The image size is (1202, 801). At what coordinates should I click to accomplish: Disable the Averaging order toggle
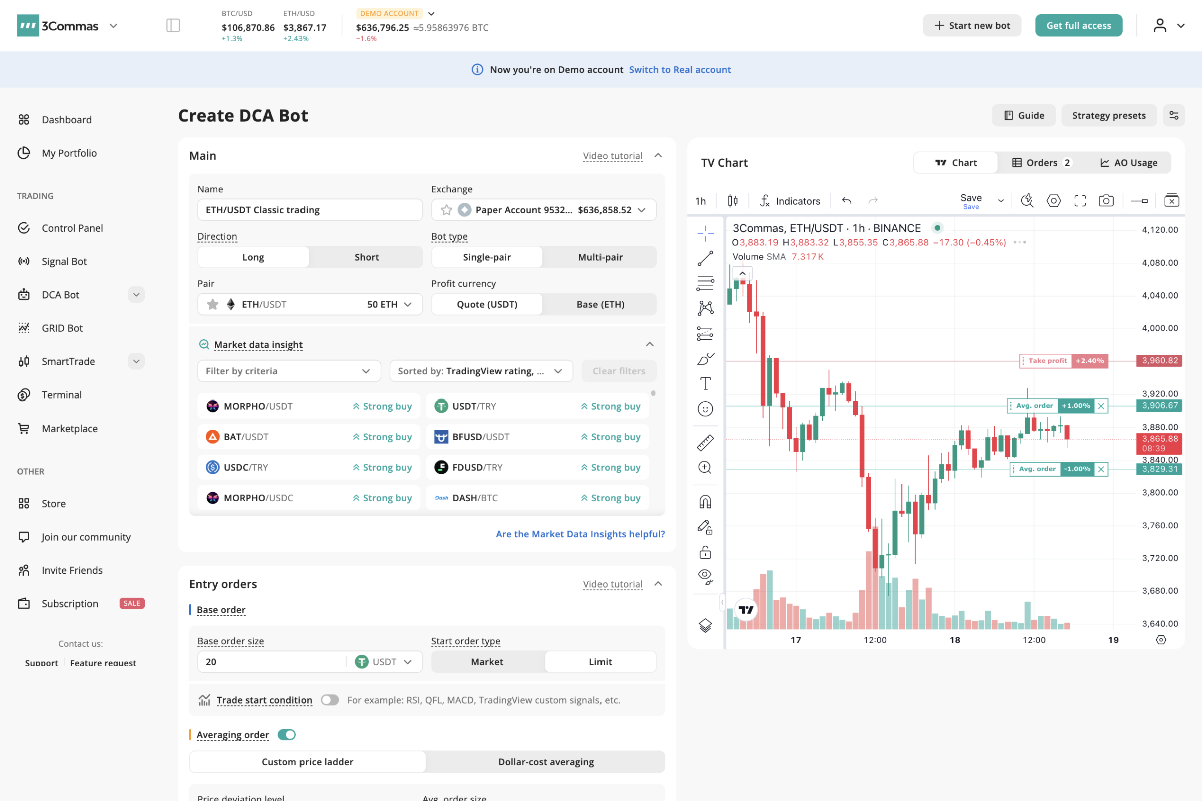(286, 734)
